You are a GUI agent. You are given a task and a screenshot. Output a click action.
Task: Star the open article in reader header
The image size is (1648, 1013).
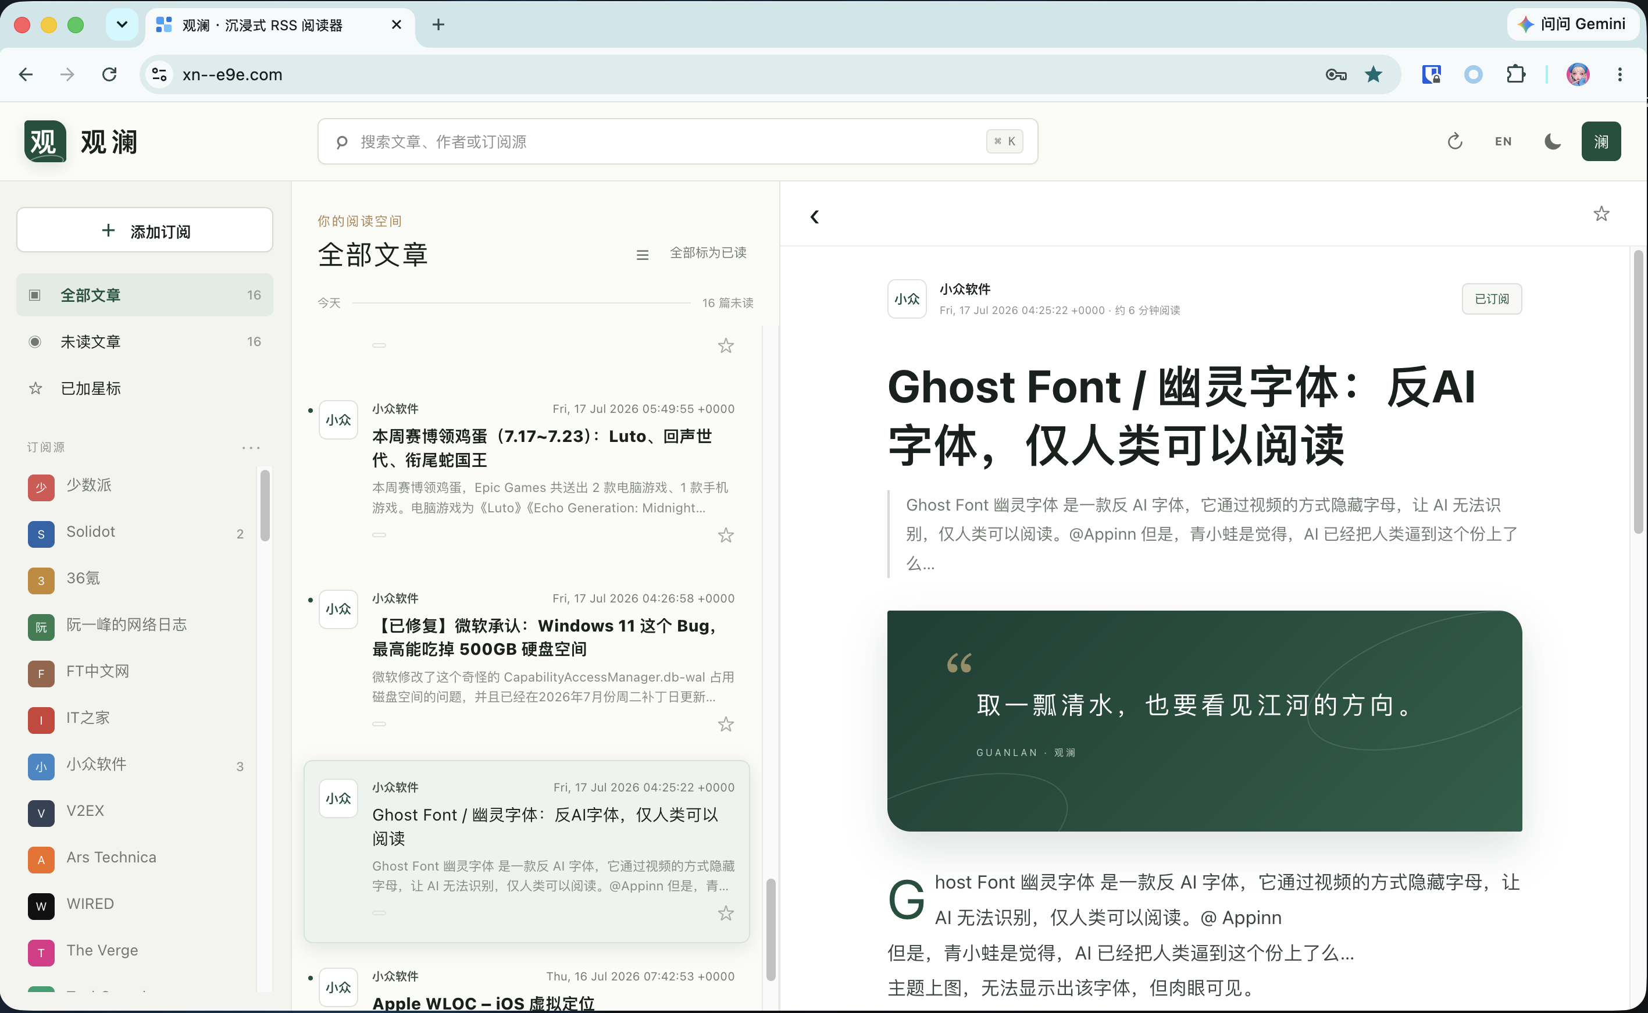tap(1601, 214)
